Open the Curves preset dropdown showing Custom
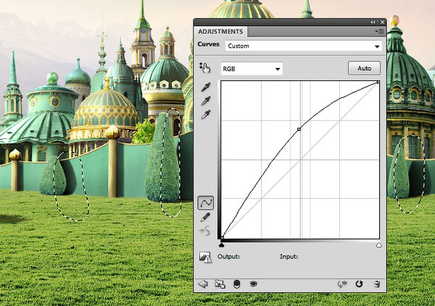This screenshot has height=306, width=435. 303,46
